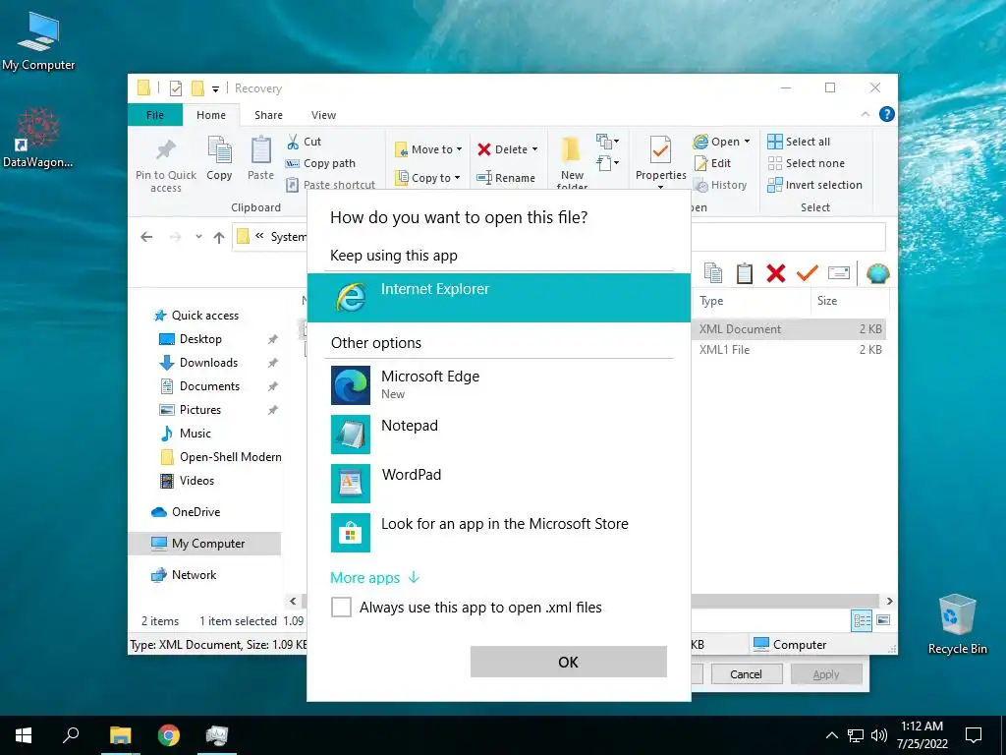Image resolution: width=1006 pixels, height=755 pixels.
Task: Open Downloads in the navigation pane
Action: (208, 363)
